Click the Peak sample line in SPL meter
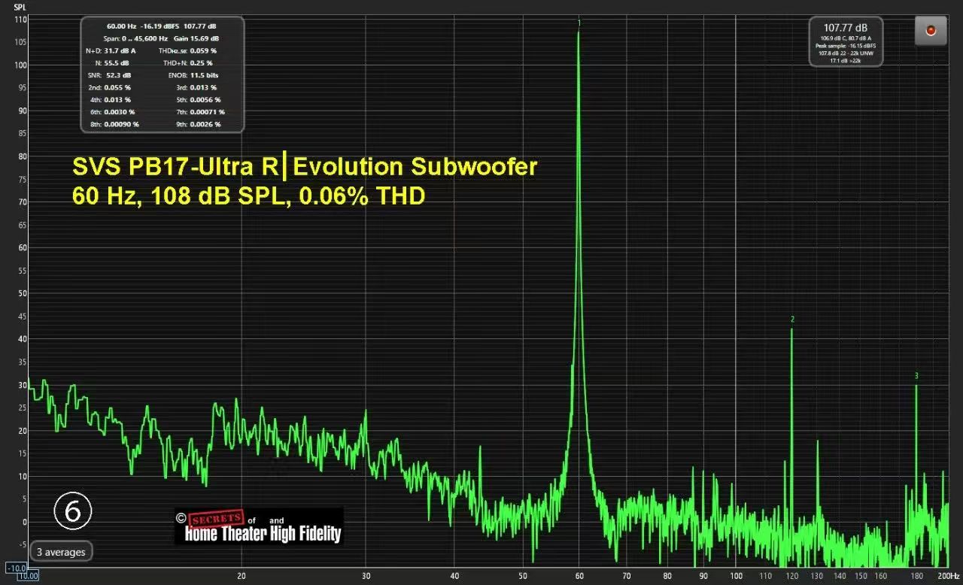The width and height of the screenshot is (963, 585). click(846, 46)
